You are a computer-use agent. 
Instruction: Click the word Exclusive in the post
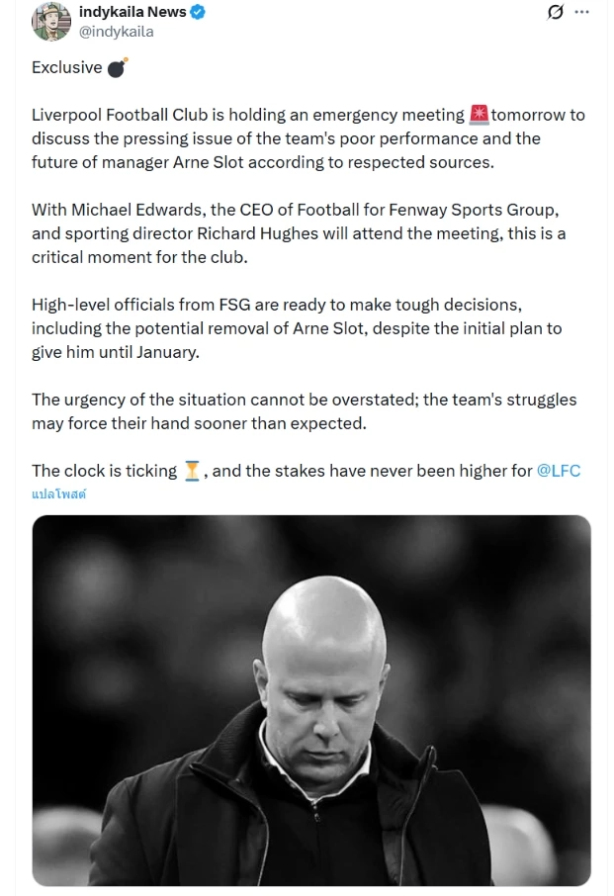coord(66,68)
